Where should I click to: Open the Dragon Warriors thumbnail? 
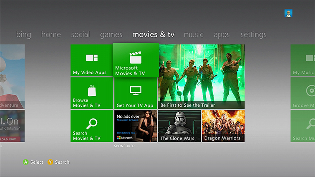[223, 126]
